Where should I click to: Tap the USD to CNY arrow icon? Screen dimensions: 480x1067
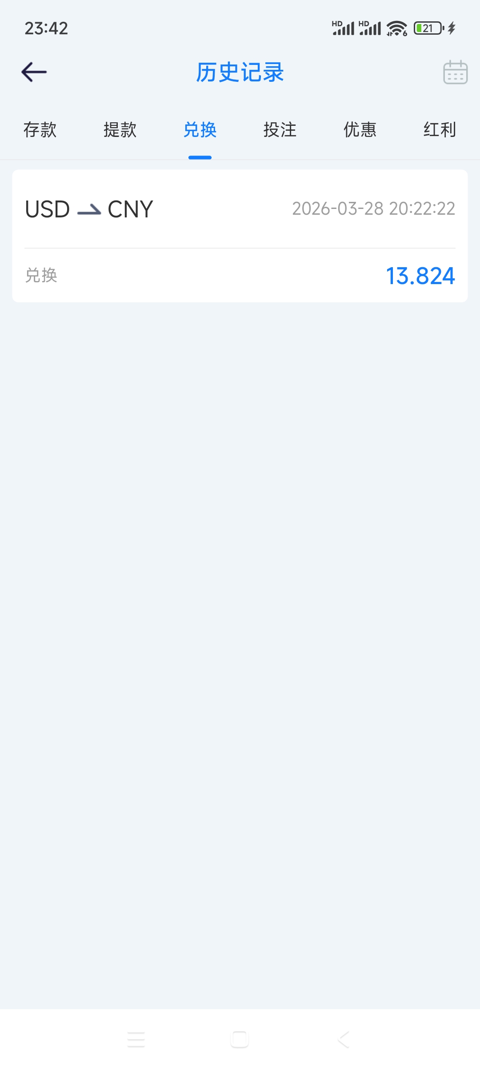tap(89, 209)
